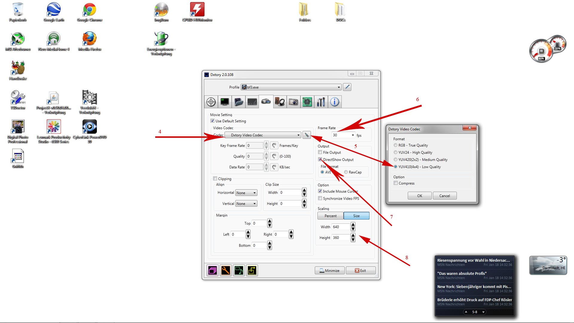
Task: Toggle Synchronize Video FPS checkbox
Action: tap(320, 198)
